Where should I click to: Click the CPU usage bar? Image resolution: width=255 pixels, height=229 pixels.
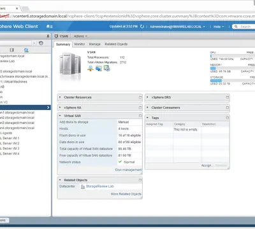(x=232, y=56)
